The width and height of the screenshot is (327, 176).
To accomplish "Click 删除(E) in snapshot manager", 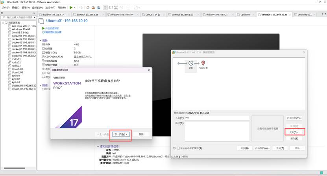I will coord(294,139).
